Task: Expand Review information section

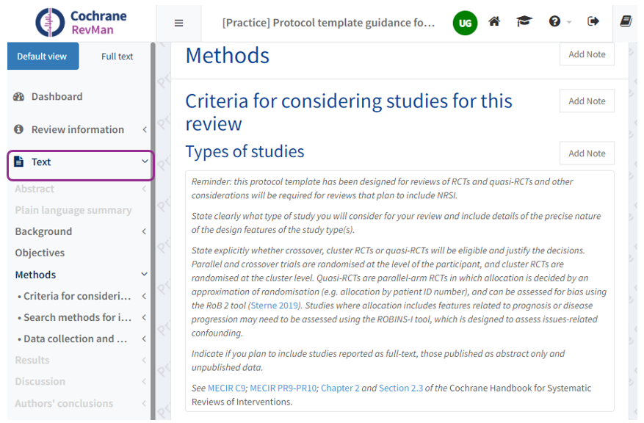Action: coord(144,130)
